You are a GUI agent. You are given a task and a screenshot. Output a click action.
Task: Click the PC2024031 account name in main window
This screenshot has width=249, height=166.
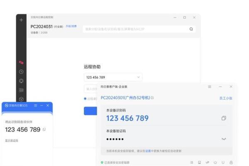[x=41, y=27]
